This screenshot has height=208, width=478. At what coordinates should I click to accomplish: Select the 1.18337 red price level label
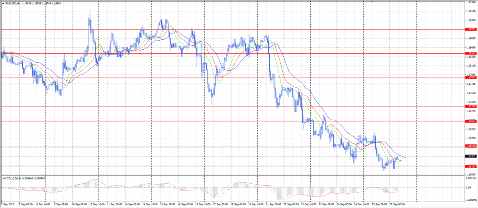coord(470,53)
